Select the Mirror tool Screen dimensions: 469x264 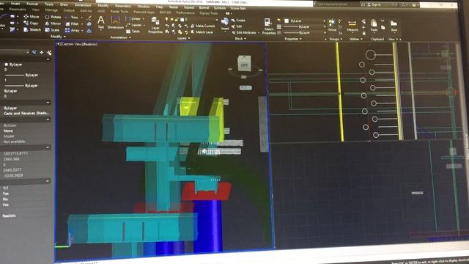tap(53, 23)
